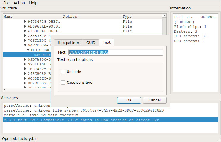Confirm search with the OK button
Screen dimensions: 221x142
[x=129, y=100]
